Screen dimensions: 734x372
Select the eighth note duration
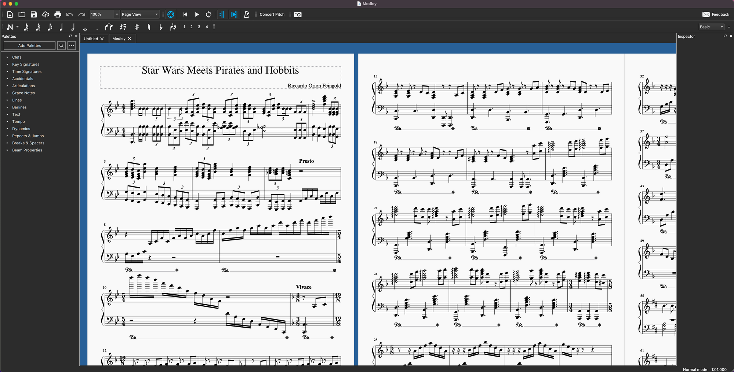50,27
